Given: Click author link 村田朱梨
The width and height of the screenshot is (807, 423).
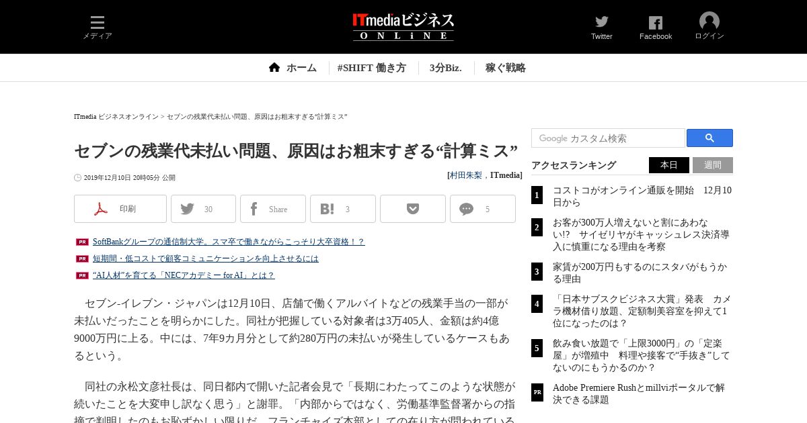Looking at the screenshot, I should pyautogui.click(x=465, y=175).
